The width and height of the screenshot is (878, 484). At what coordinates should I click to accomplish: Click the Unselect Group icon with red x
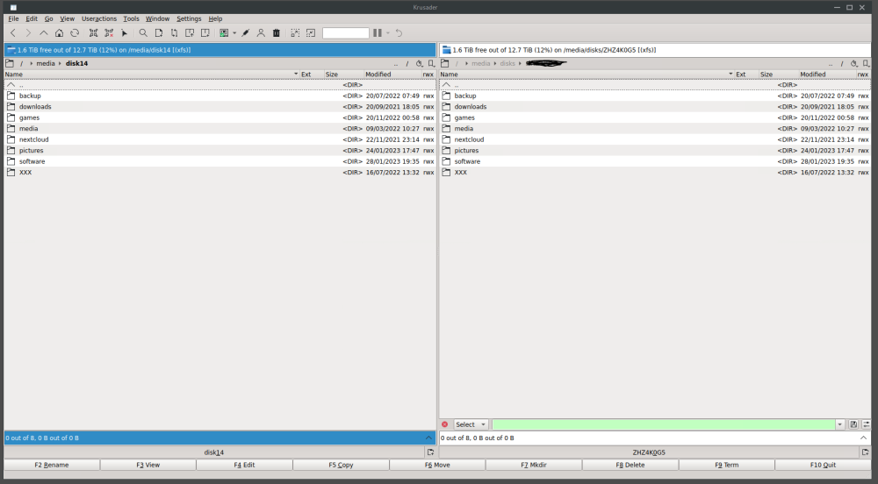[109, 33]
